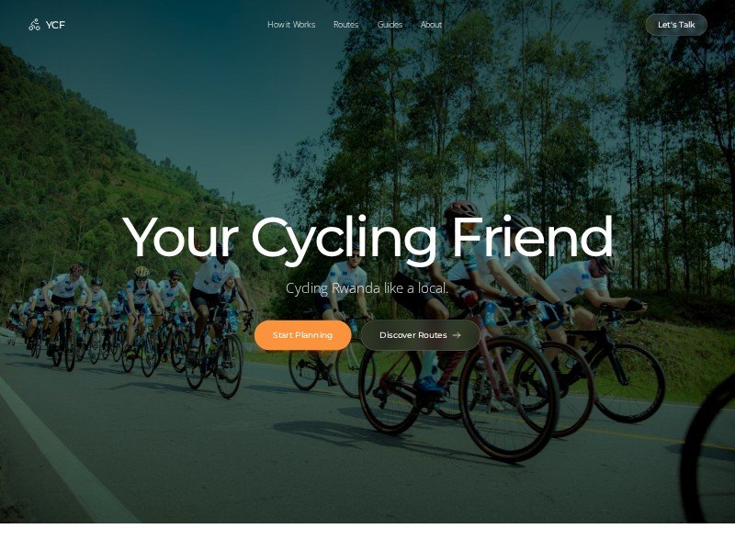Open the About page link
The height and width of the screenshot is (551, 735).
pyautogui.click(x=431, y=25)
